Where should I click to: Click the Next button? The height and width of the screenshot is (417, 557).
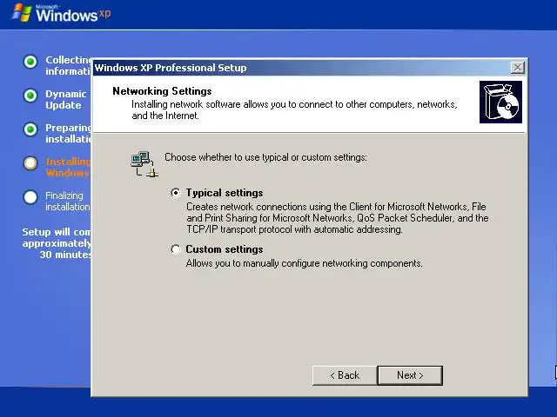(410, 375)
